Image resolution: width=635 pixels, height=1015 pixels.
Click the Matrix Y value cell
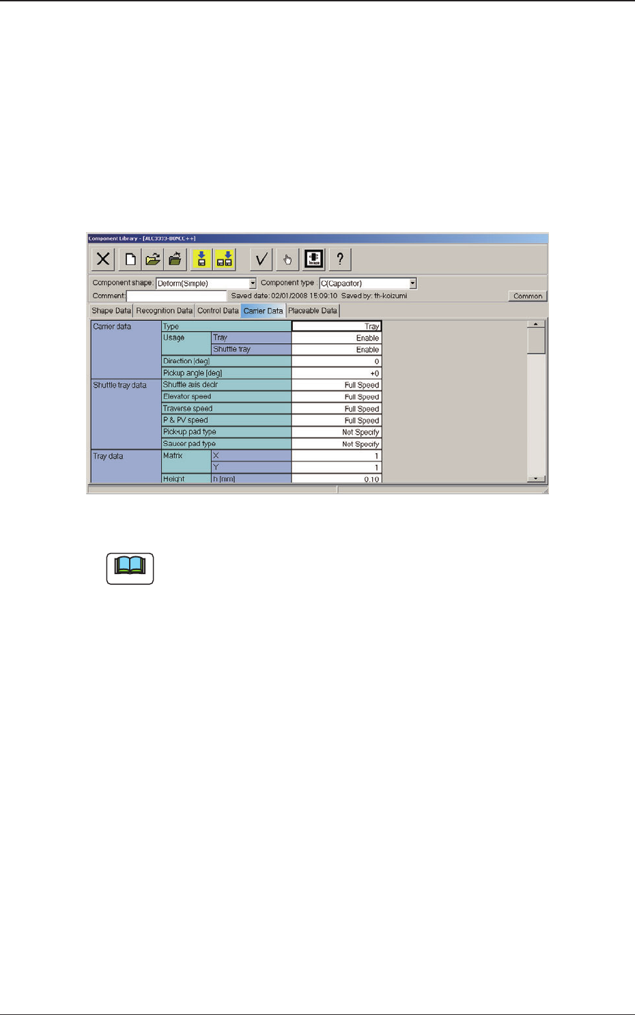click(337, 468)
